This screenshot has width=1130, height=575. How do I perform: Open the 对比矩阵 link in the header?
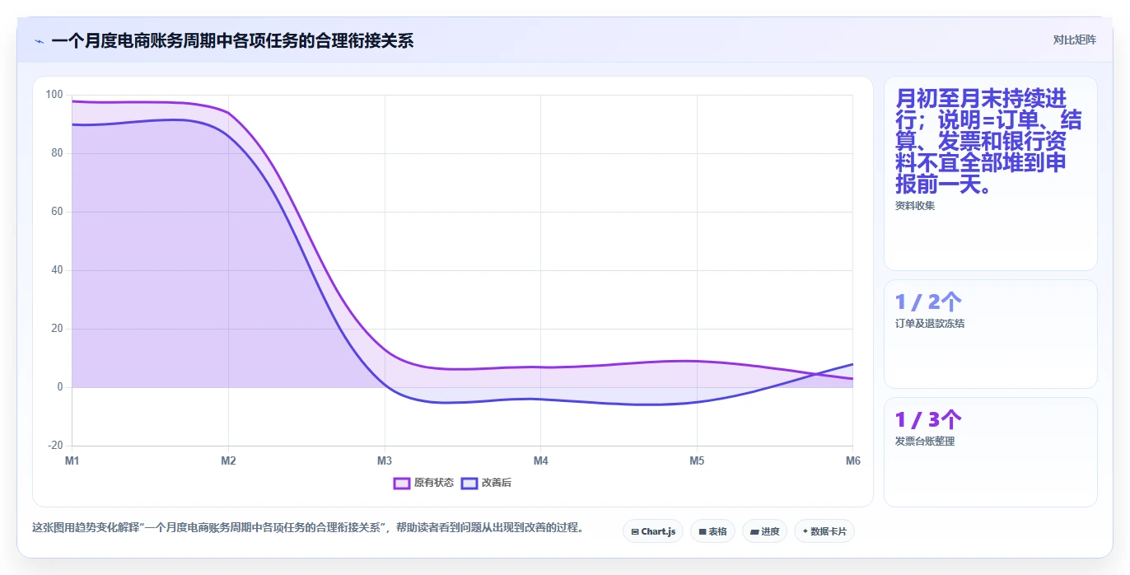(1074, 40)
